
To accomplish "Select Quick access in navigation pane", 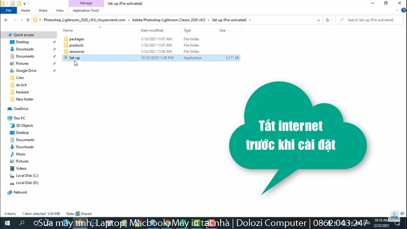I will point(23,35).
